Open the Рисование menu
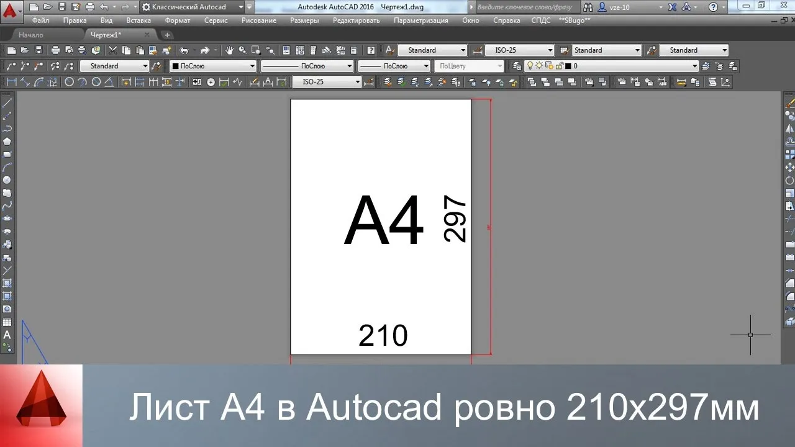Viewport: 795px width, 447px height. pos(259,20)
